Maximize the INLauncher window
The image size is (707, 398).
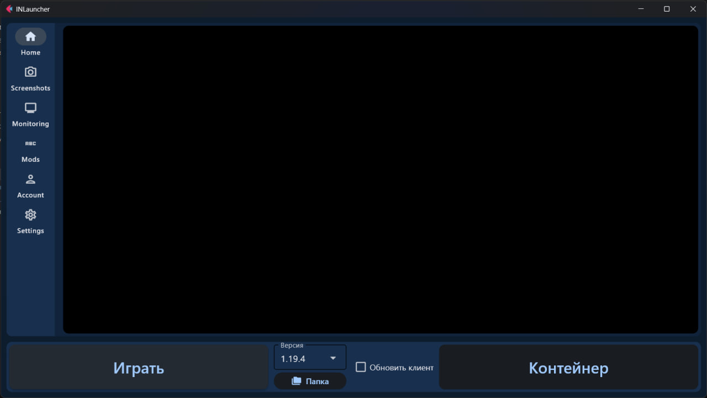[x=667, y=9]
